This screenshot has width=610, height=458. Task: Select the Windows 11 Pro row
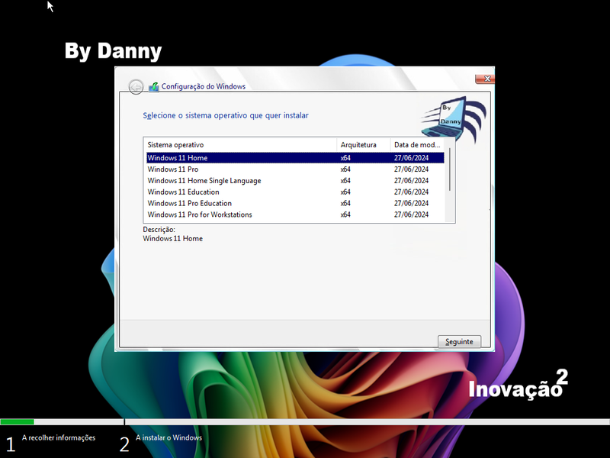pos(295,169)
